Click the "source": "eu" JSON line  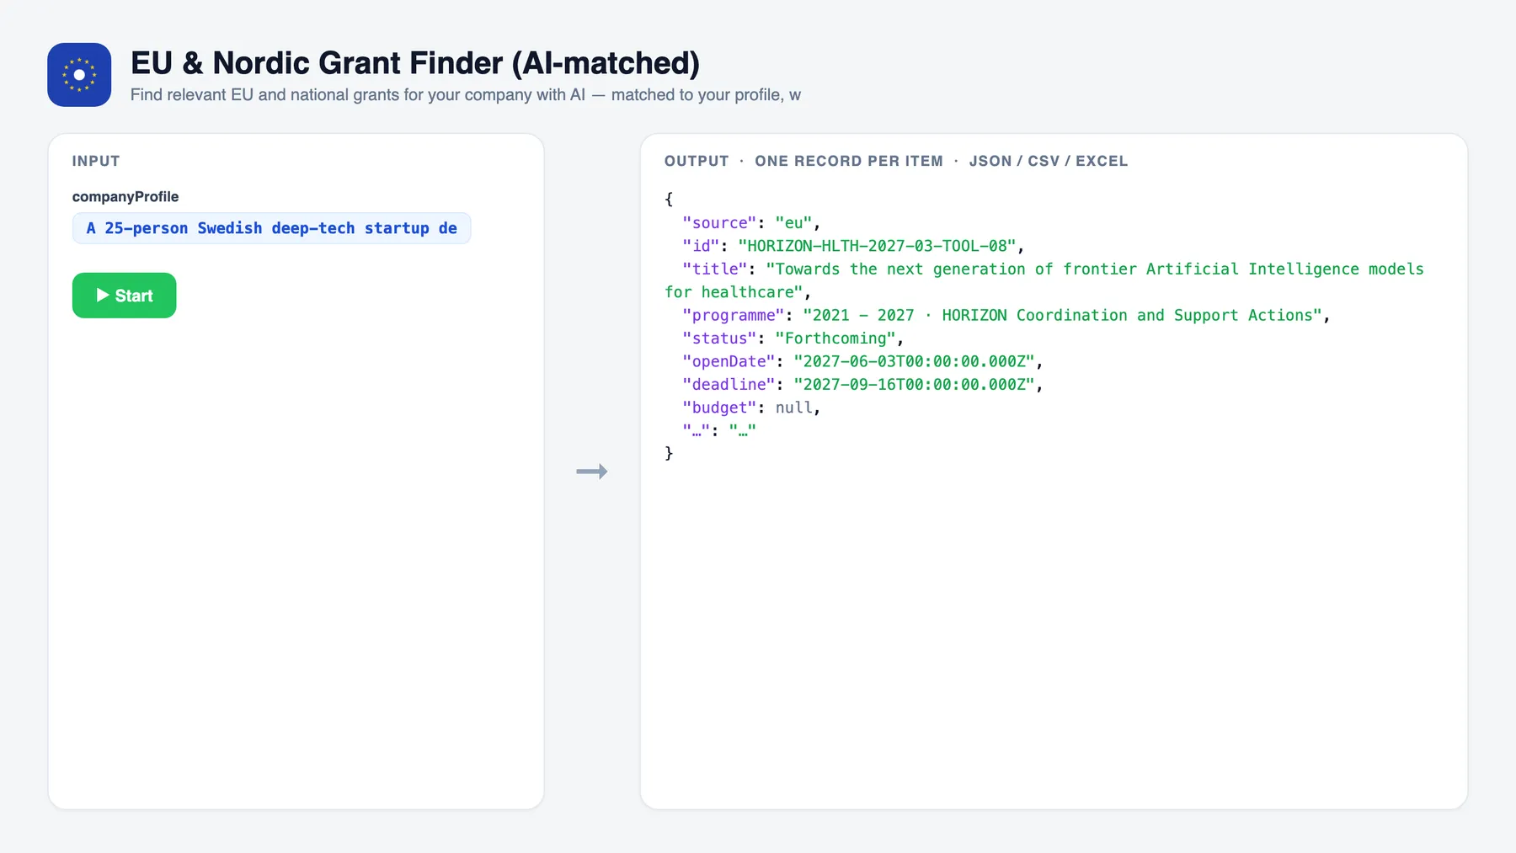[751, 223]
